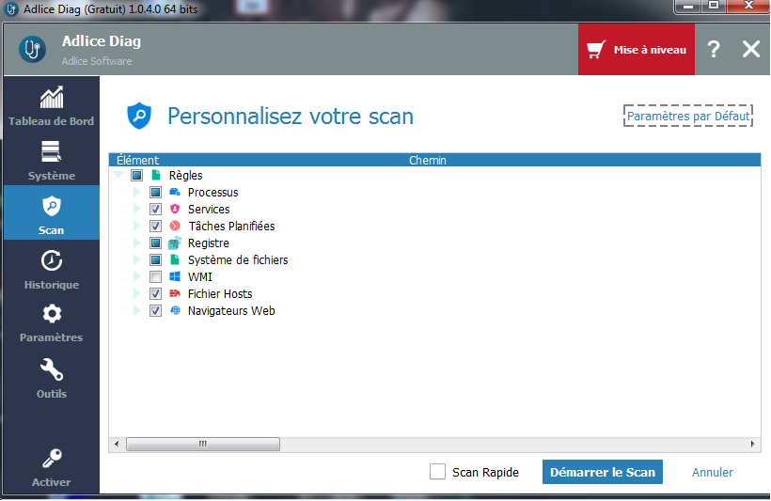Uncheck the Tâches Planifiées checkbox
This screenshot has width=771, height=501.
point(155,227)
